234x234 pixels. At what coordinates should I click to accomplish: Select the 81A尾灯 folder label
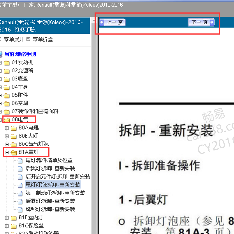tap(28, 152)
